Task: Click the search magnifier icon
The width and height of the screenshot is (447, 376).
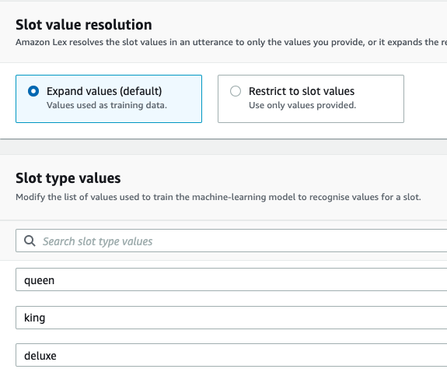Action: click(30, 241)
